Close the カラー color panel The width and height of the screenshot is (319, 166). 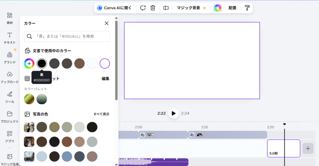click(107, 23)
